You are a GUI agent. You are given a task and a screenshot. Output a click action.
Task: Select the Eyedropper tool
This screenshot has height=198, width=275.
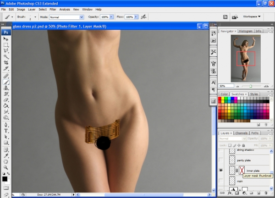[x=6, y=156]
